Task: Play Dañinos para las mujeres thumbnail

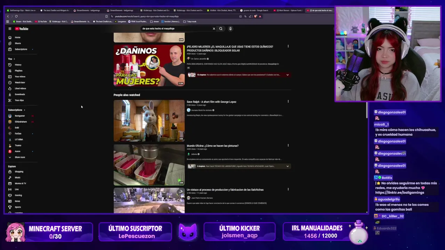Action: [x=149, y=65]
